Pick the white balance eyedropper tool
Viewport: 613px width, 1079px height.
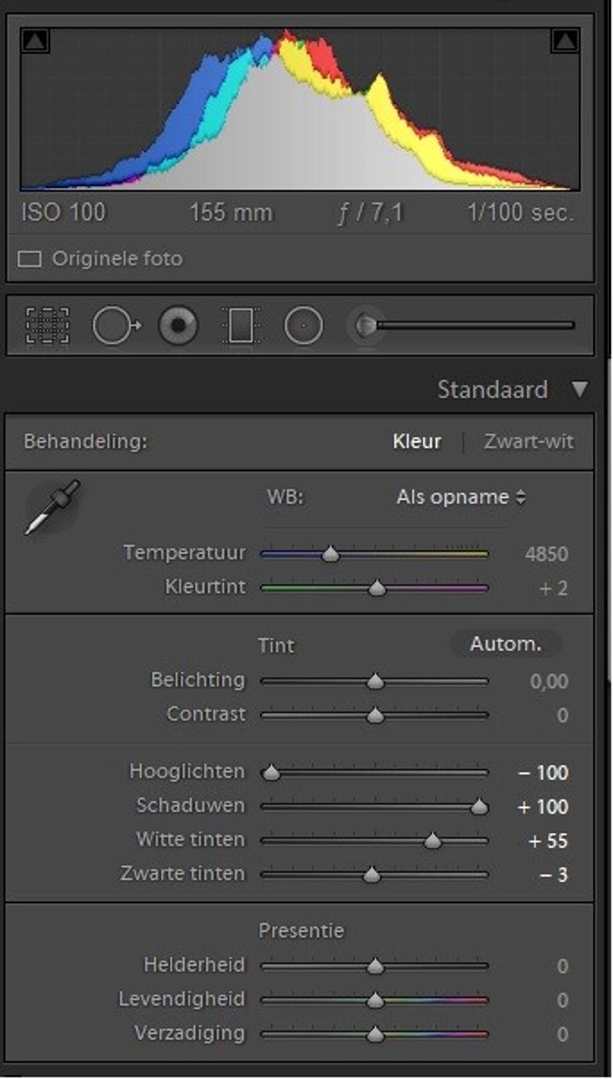[52, 507]
